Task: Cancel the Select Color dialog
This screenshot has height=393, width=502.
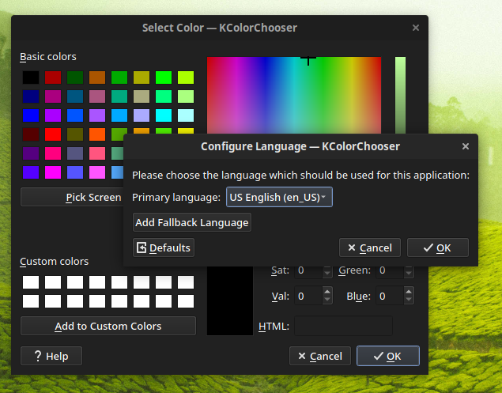Action: point(320,356)
